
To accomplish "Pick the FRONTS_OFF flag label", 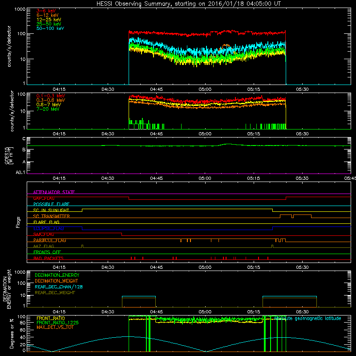I will tap(47, 252).
